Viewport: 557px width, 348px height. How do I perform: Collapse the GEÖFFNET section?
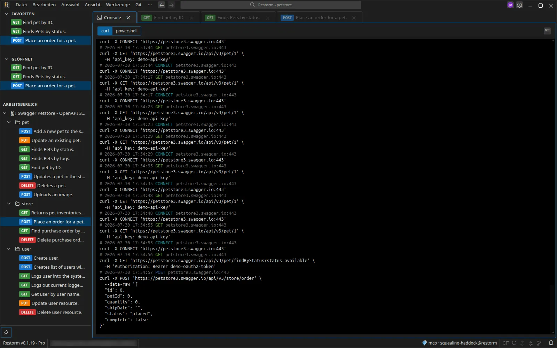pos(6,59)
